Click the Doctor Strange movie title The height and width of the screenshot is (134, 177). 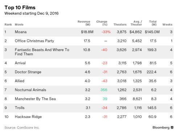coord(28,72)
